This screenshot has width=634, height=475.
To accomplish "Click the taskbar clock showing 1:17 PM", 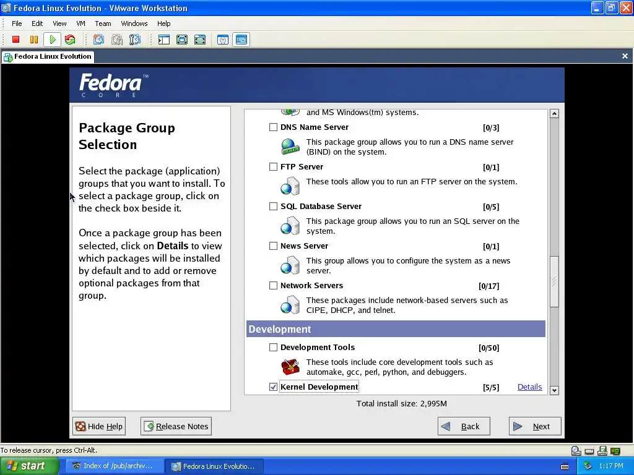I will pos(611,466).
